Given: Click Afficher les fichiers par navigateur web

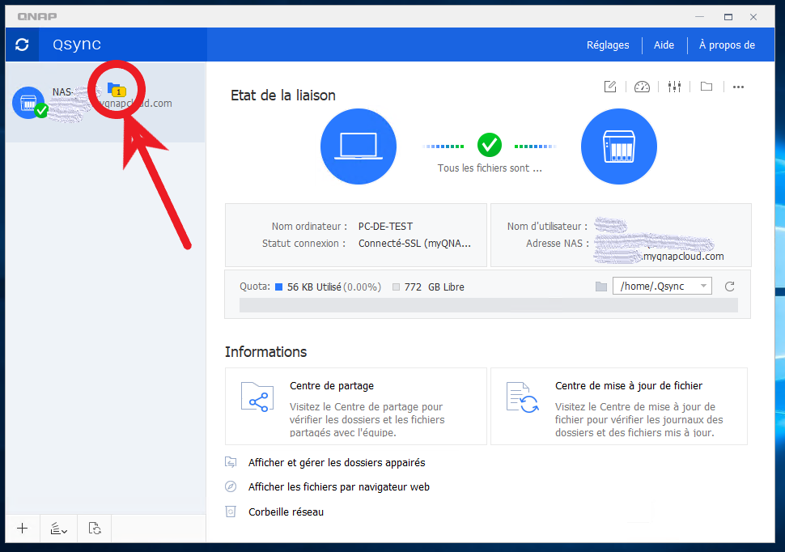Looking at the screenshot, I should tap(338, 487).
